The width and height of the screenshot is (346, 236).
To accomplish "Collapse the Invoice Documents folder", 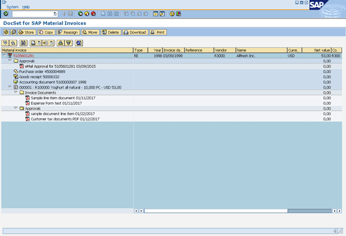I will tap(15, 92).
